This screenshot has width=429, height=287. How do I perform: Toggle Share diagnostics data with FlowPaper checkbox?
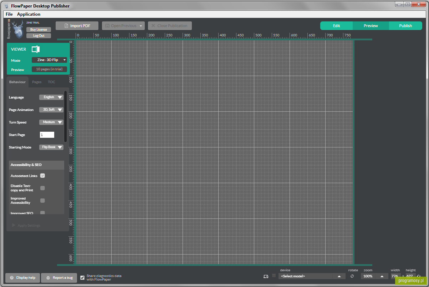[x=82, y=278]
